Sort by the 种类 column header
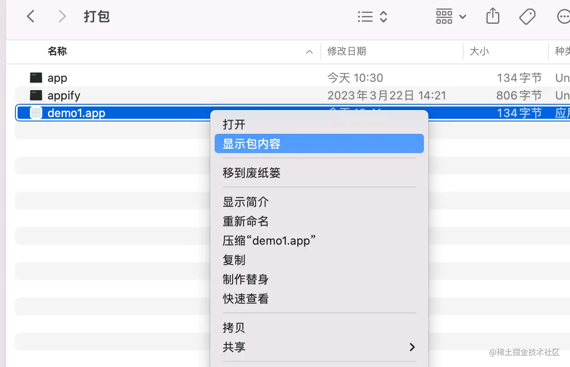The width and height of the screenshot is (570, 367). (562, 51)
